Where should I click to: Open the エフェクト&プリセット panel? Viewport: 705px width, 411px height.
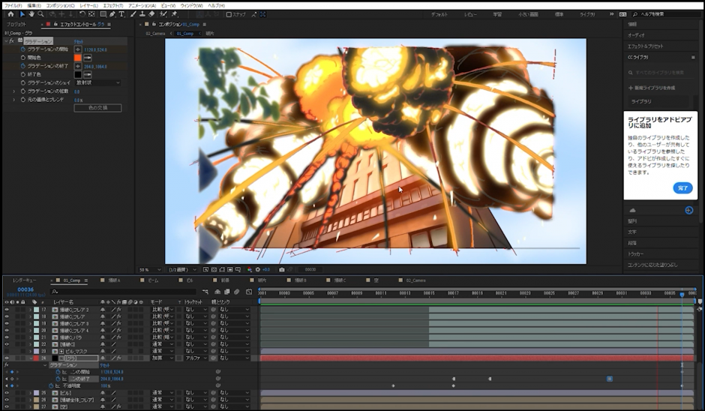click(x=645, y=46)
